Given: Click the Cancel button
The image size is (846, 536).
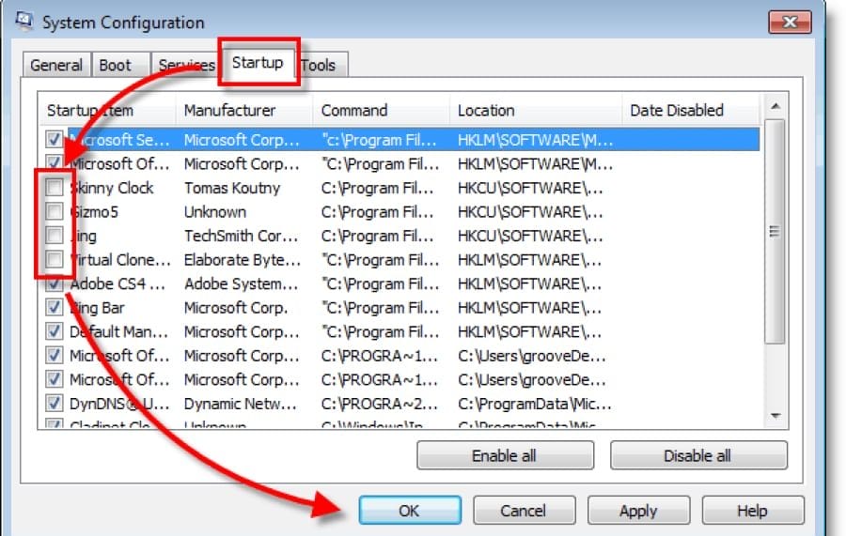Looking at the screenshot, I should pyautogui.click(x=524, y=510).
